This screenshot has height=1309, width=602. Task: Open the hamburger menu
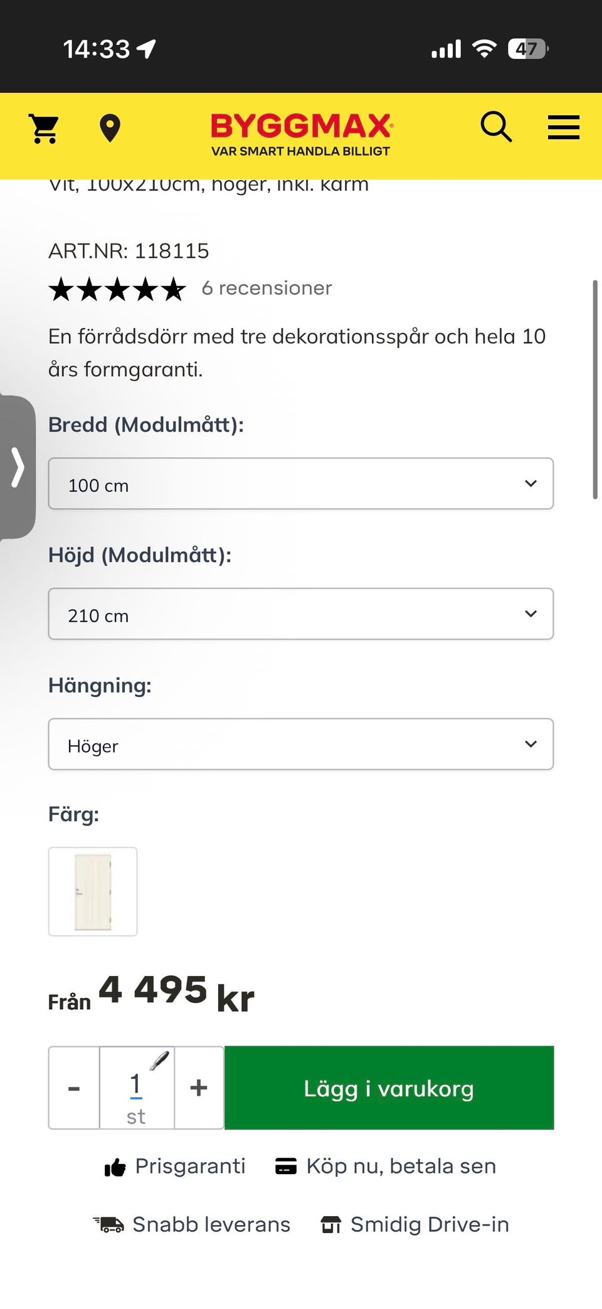pyautogui.click(x=563, y=127)
